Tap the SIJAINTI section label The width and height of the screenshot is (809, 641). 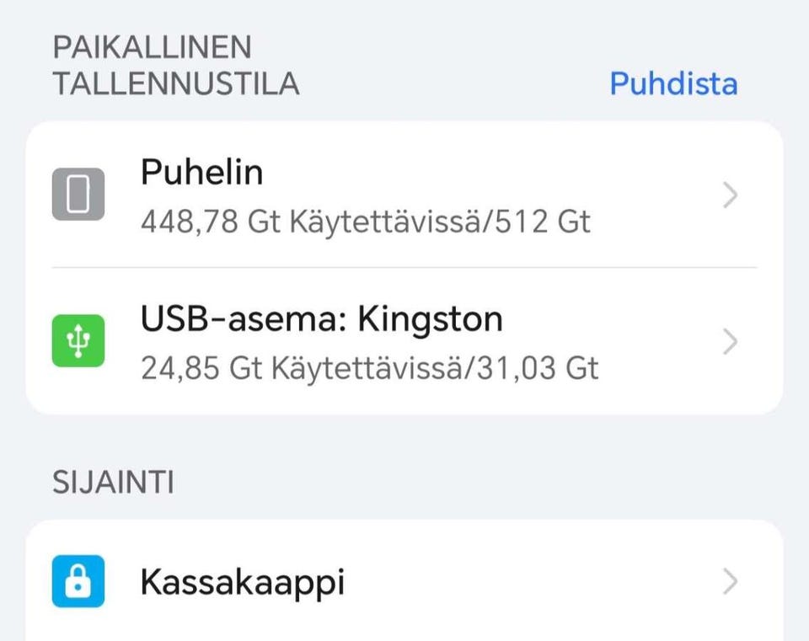click(x=113, y=482)
